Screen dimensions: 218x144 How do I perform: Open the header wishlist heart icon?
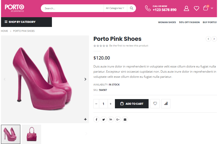(196, 8)
